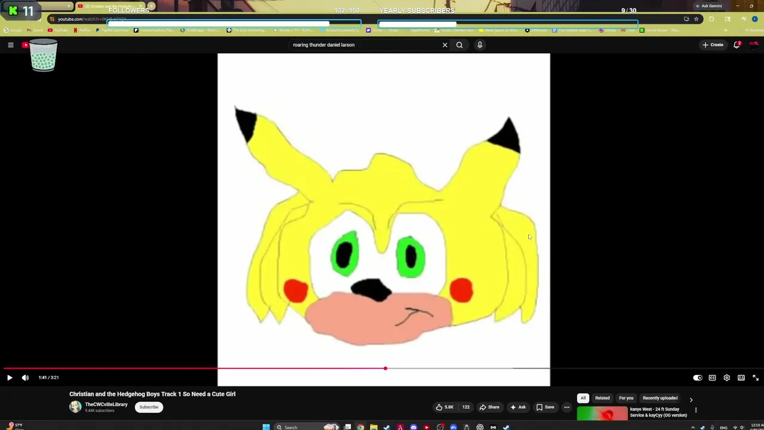Open the Ask AI button
Viewport: 764px width, 430px height.
pos(518,407)
